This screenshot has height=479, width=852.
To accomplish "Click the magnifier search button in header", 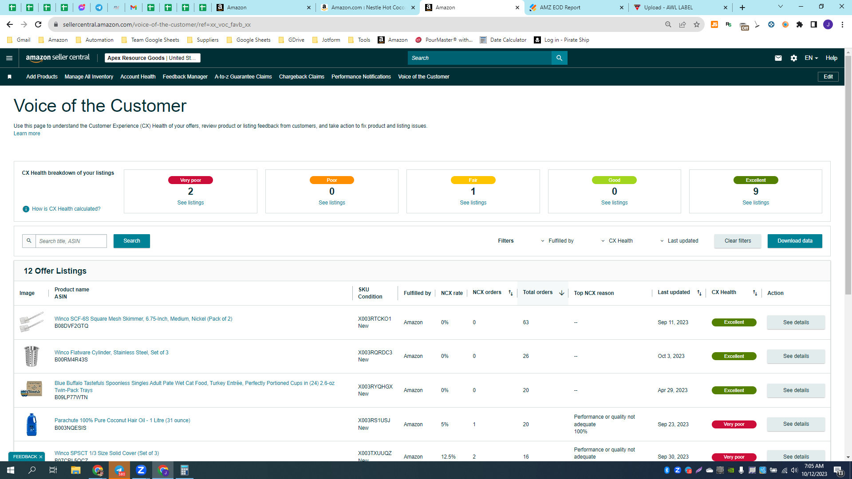I will tap(559, 58).
